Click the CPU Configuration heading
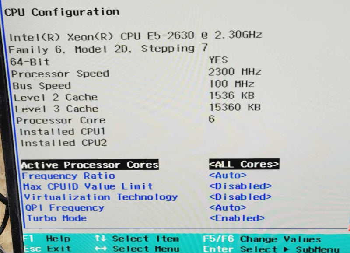This screenshot has height=253, width=350. (x=62, y=12)
